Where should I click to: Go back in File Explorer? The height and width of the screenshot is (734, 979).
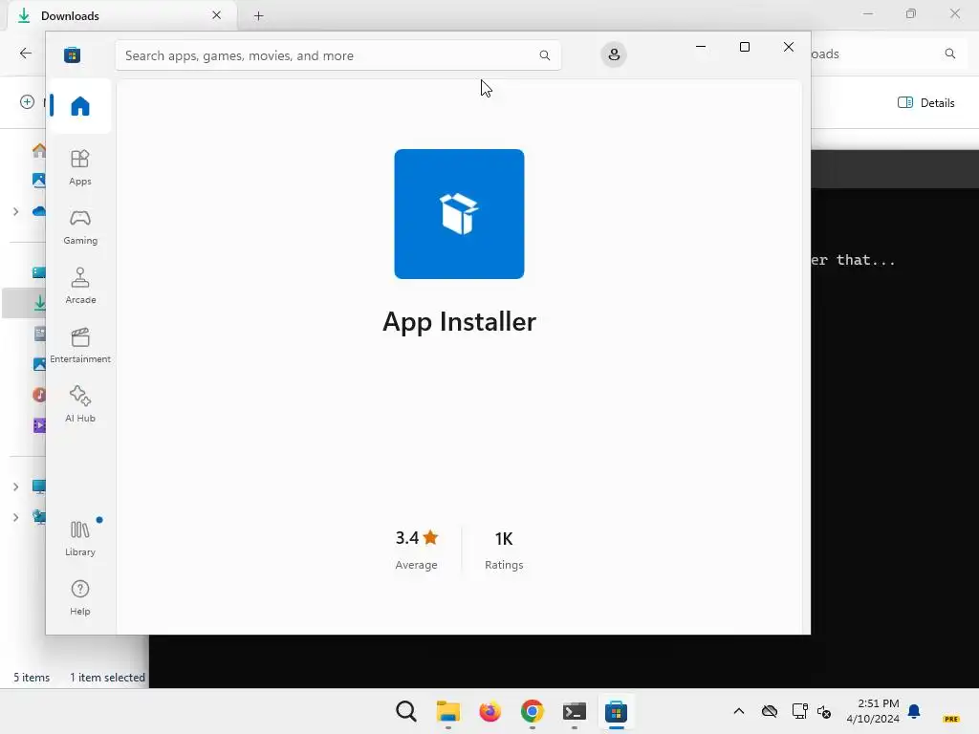pyautogui.click(x=26, y=54)
